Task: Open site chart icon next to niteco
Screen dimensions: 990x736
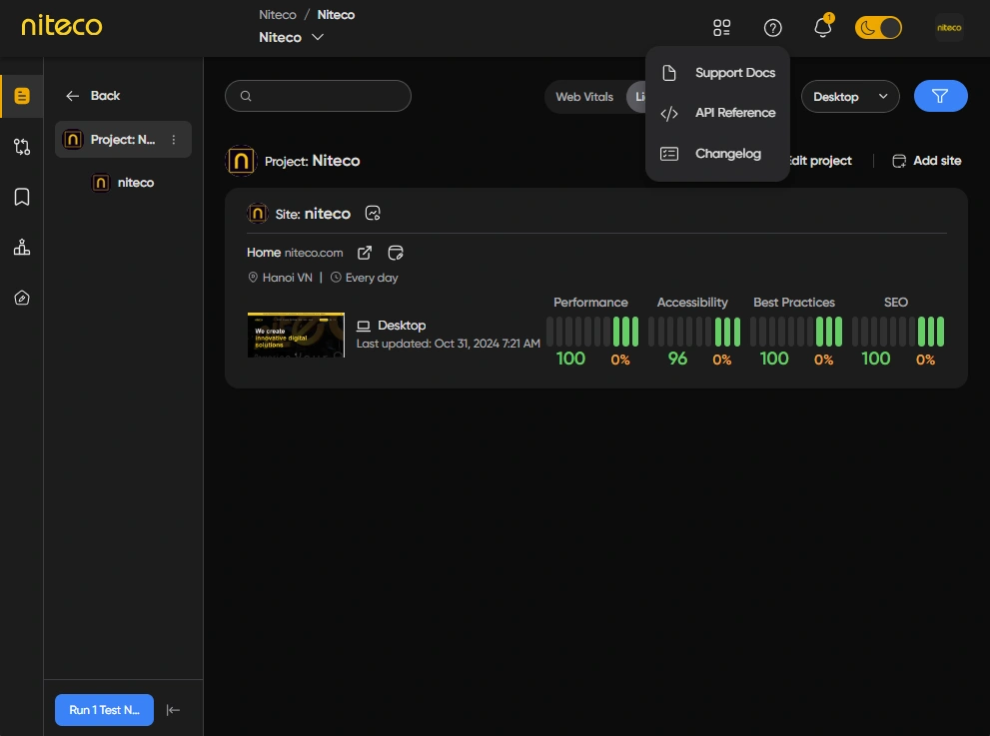Action: (373, 214)
